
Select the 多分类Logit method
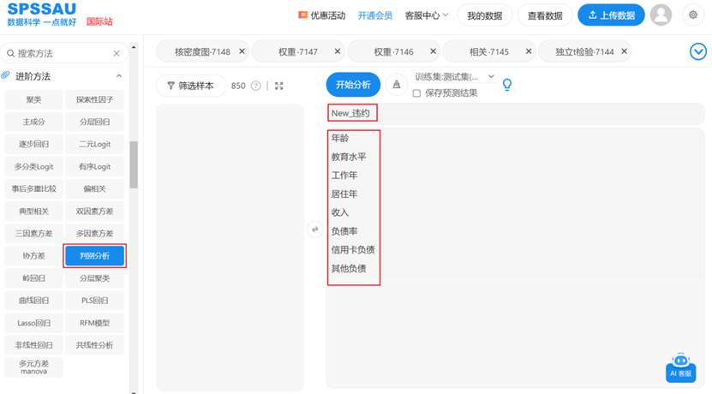click(x=34, y=166)
